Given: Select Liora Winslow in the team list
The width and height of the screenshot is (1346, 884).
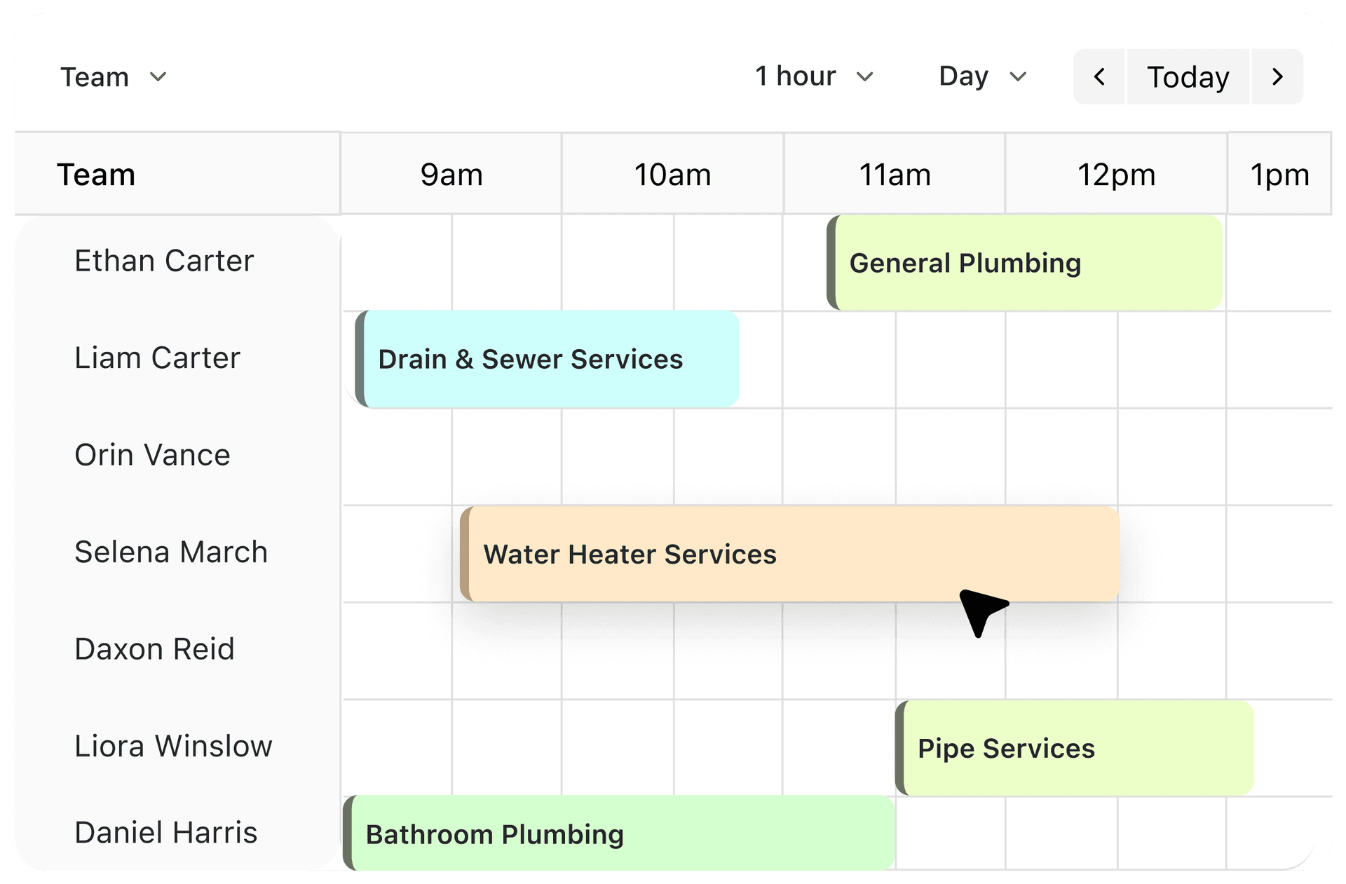Looking at the screenshot, I should (173, 746).
